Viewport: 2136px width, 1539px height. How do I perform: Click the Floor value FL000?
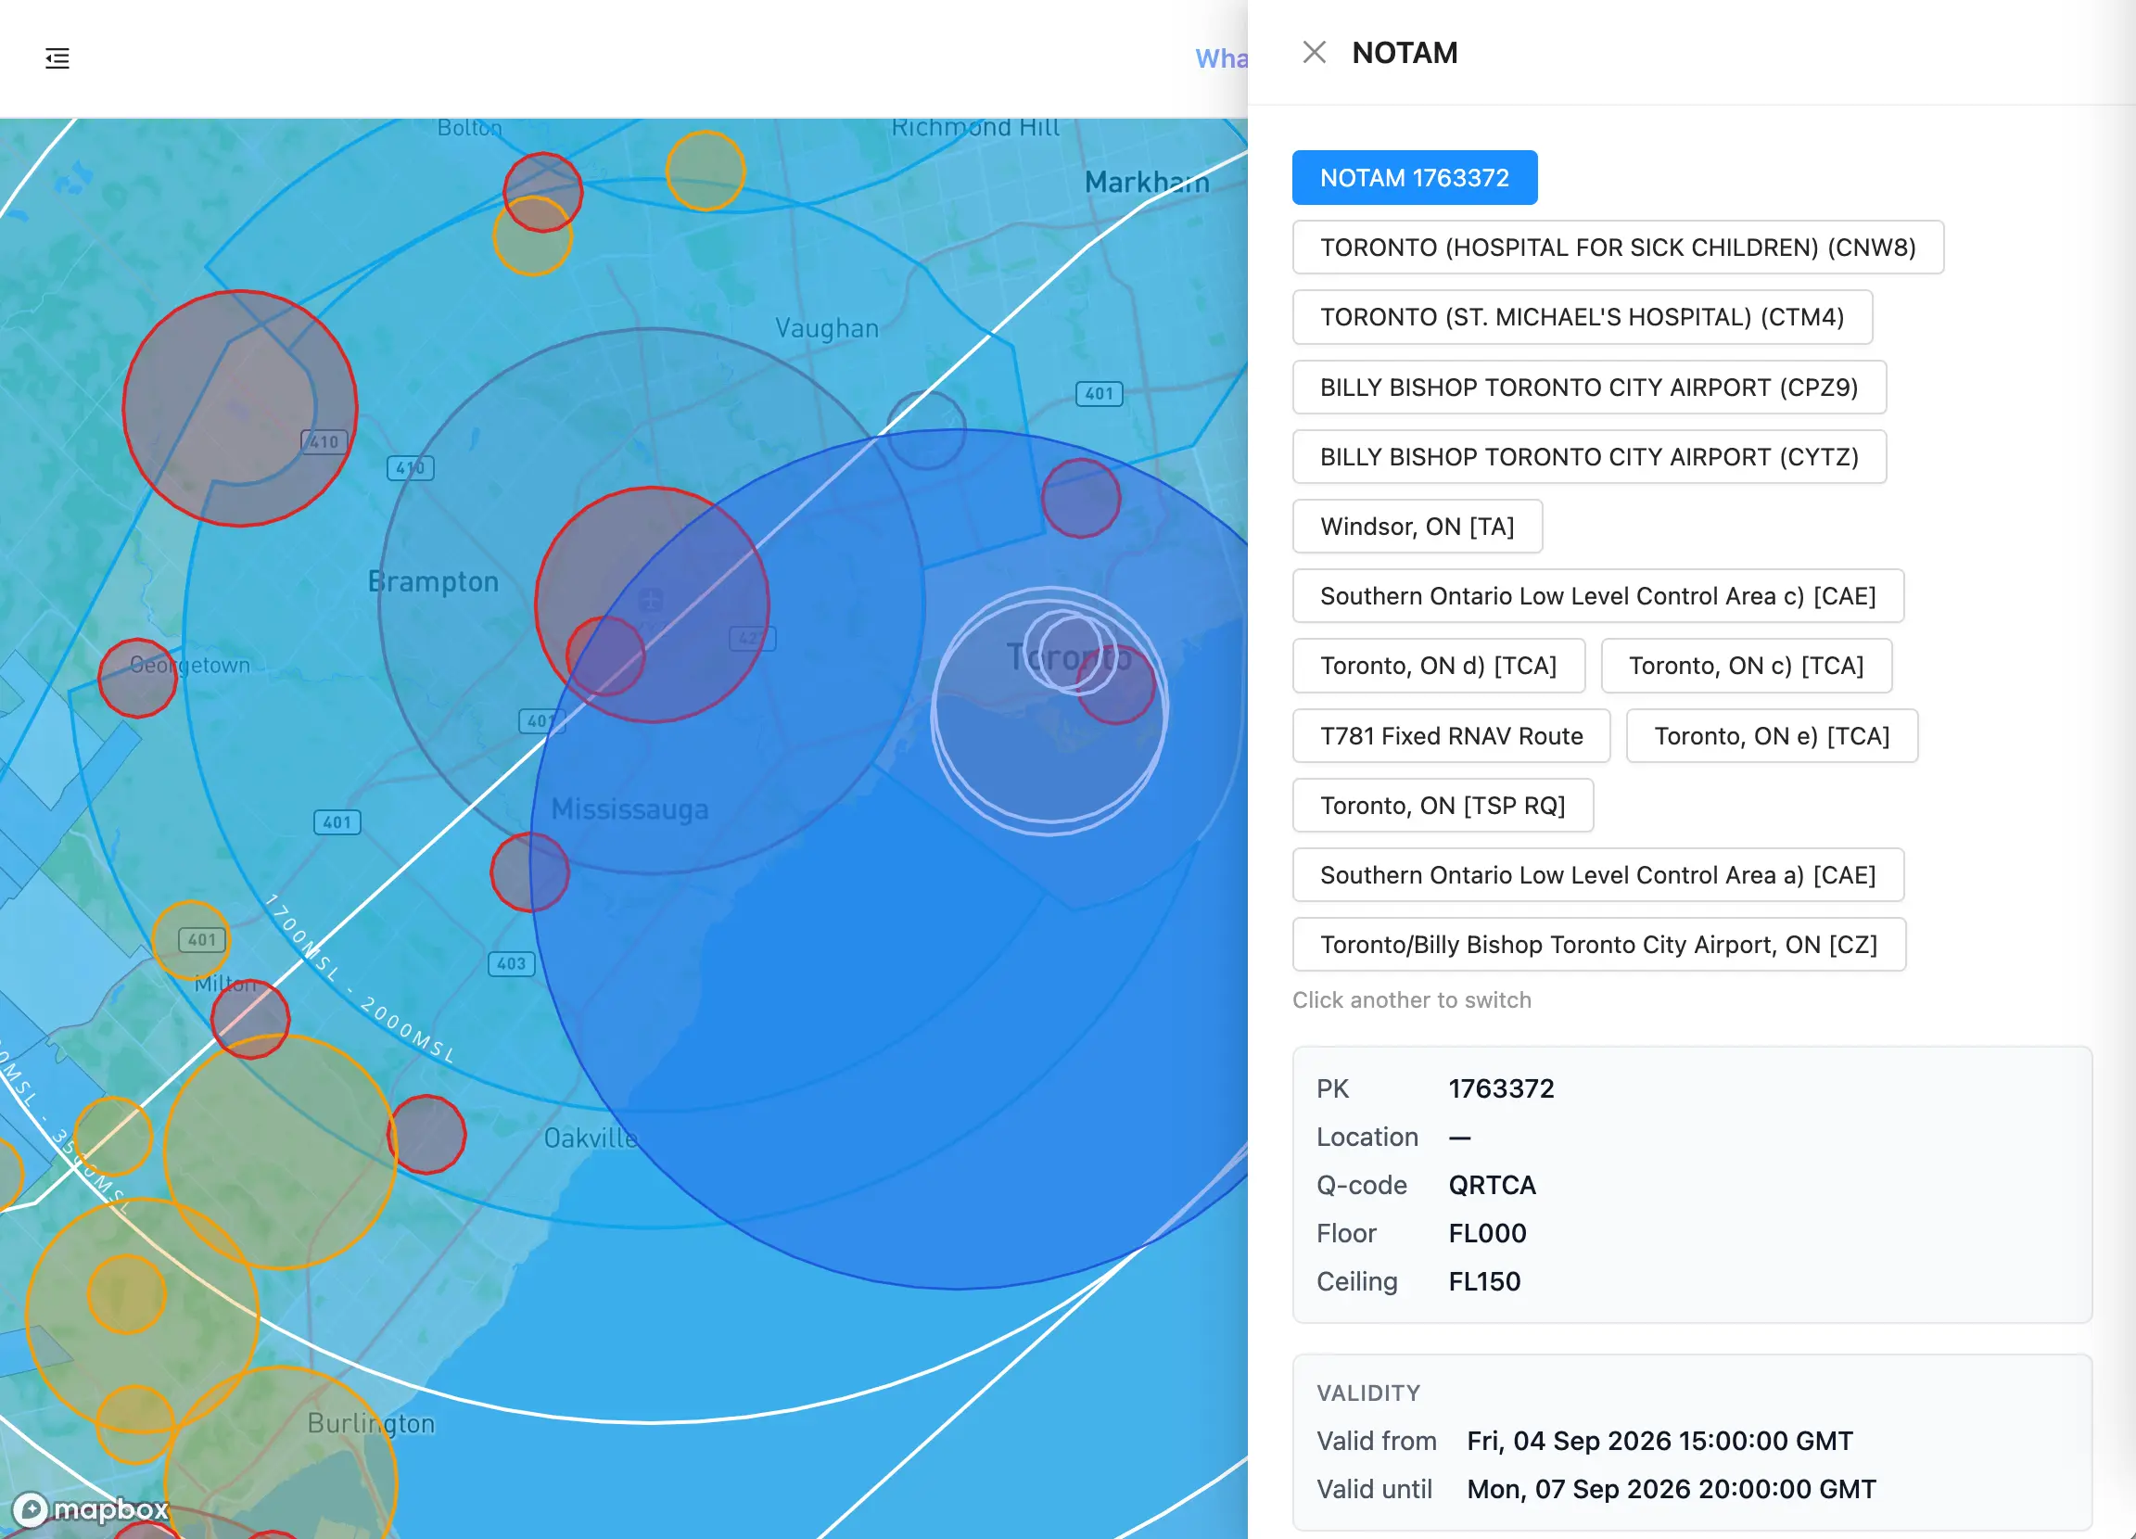tap(1487, 1233)
